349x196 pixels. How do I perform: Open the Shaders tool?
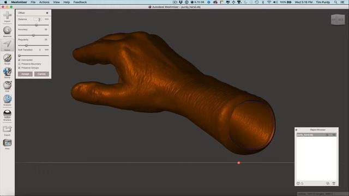tap(7, 115)
